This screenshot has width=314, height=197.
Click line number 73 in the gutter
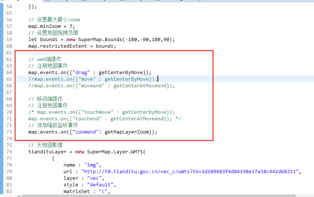point(9,132)
